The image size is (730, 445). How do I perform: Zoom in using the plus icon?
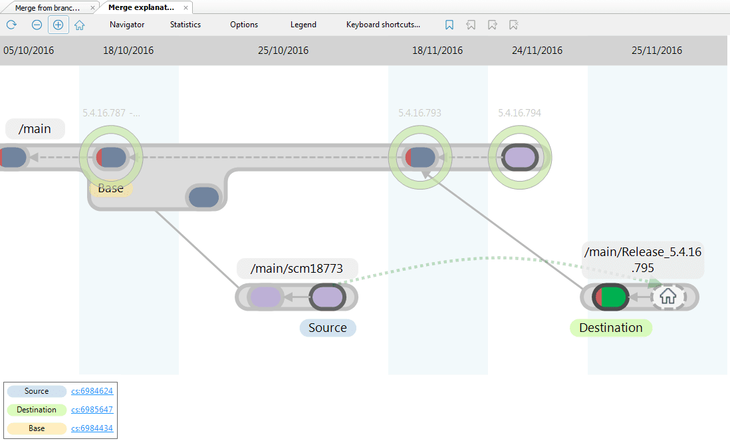(x=58, y=25)
